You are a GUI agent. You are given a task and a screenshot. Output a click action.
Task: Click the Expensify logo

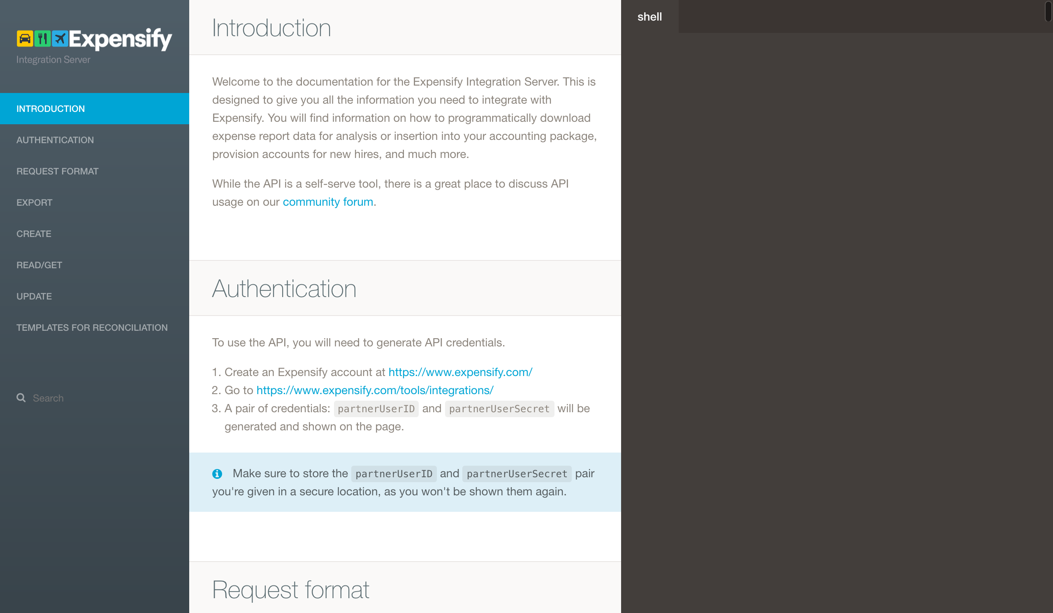pyautogui.click(x=94, y=39)
